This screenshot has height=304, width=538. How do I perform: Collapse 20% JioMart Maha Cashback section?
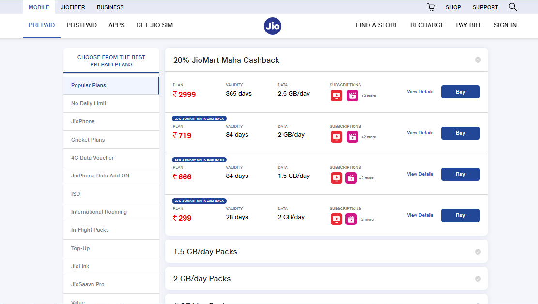477,60
